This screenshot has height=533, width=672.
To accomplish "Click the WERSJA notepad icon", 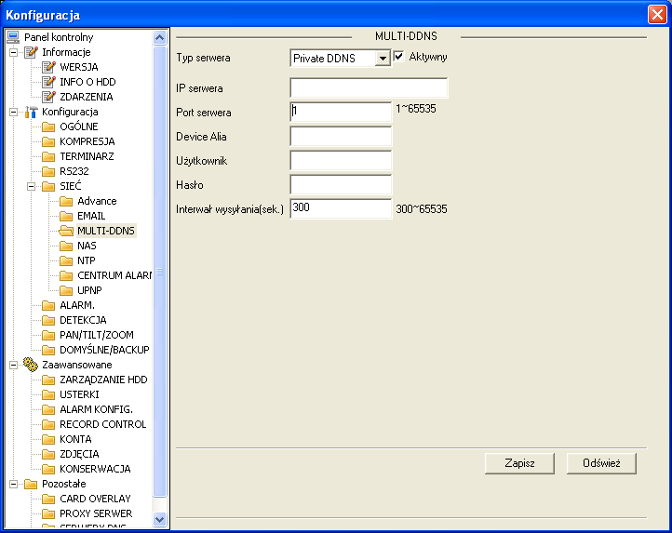I will pos(48,67).
